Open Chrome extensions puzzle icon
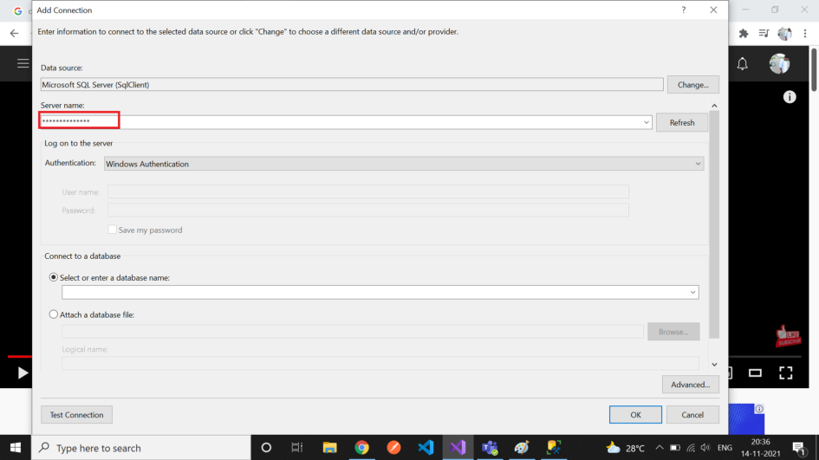Viewport: 819px width, 460px height. 744,34
